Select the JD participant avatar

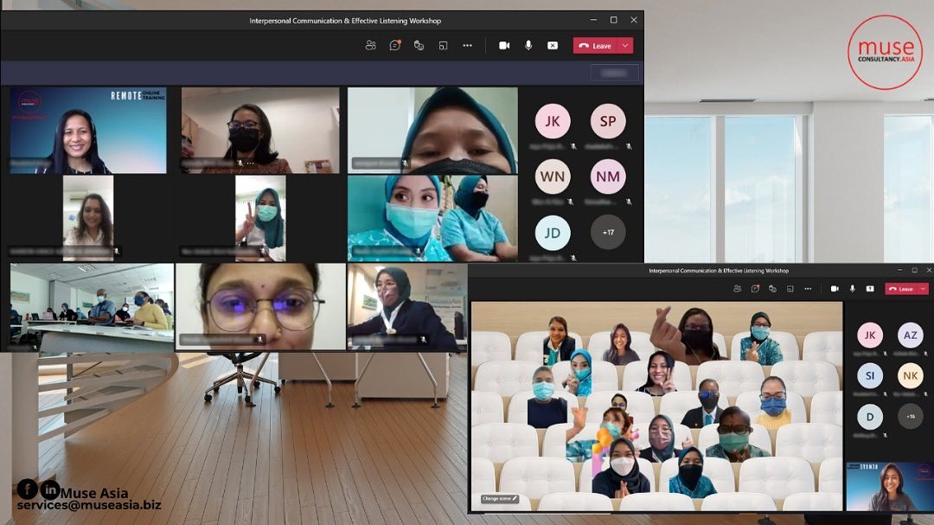(552, 233)
